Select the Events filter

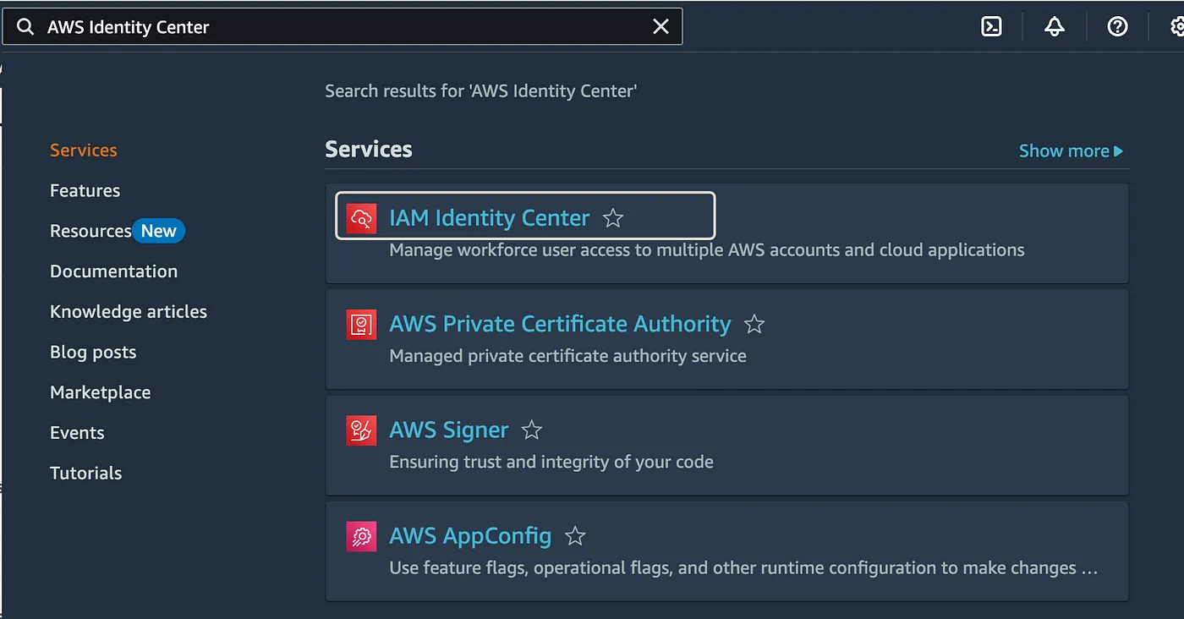click(x=77, y=433)
